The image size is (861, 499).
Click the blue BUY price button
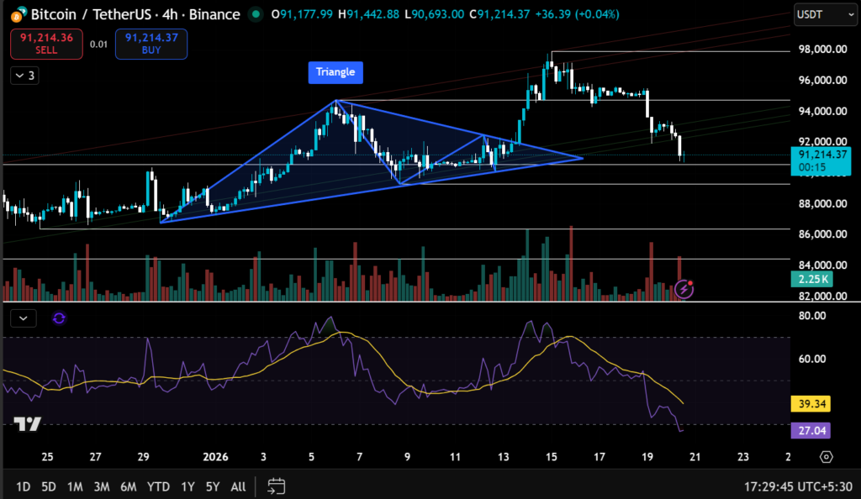[x=151, y=44]
